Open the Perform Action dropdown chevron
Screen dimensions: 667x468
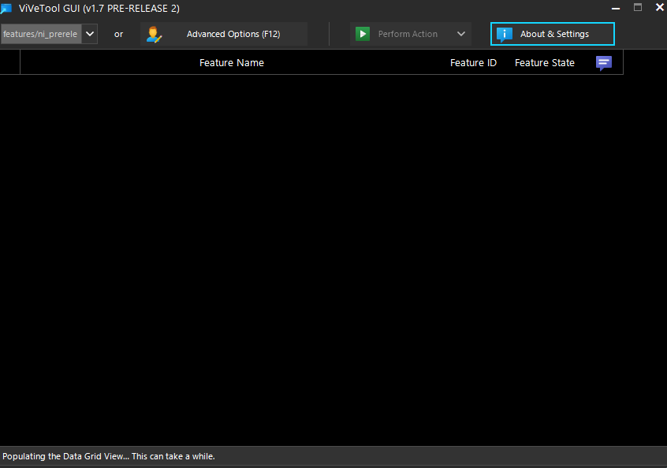click(460, 33)
